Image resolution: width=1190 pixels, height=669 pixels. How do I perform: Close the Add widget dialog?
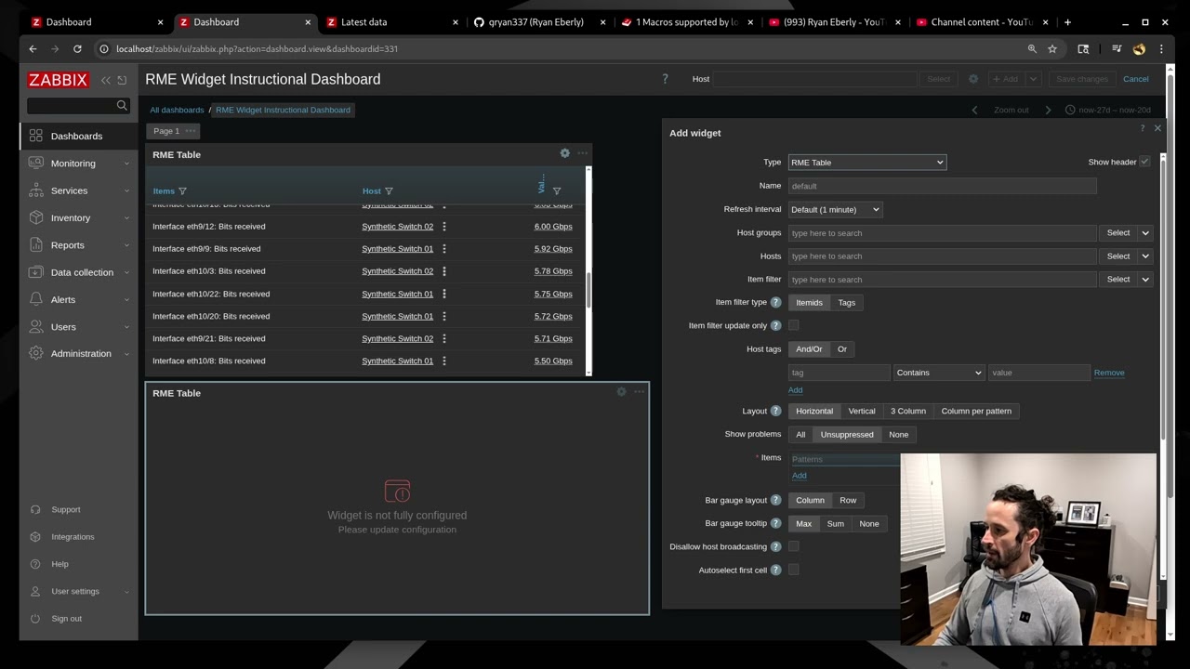1157,128
